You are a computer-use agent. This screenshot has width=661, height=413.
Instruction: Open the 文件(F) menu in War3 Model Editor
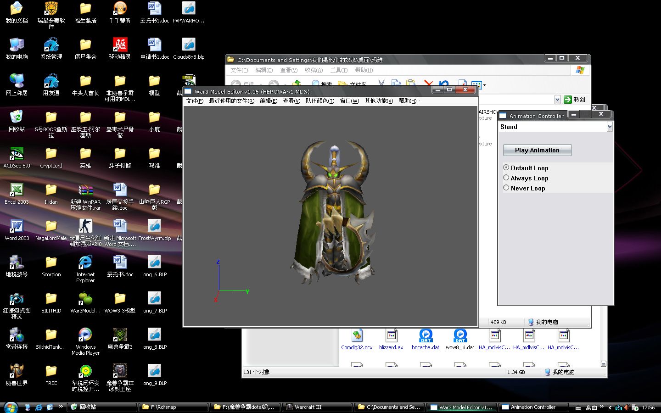click(195, 101)
